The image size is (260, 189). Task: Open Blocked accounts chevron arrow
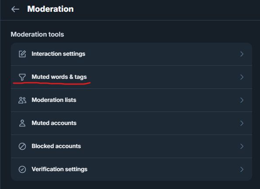[242, 146]
